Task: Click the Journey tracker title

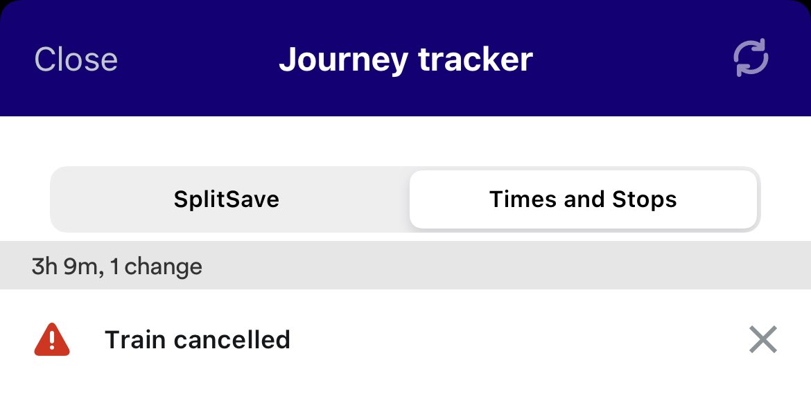Action: coord(405,60)
